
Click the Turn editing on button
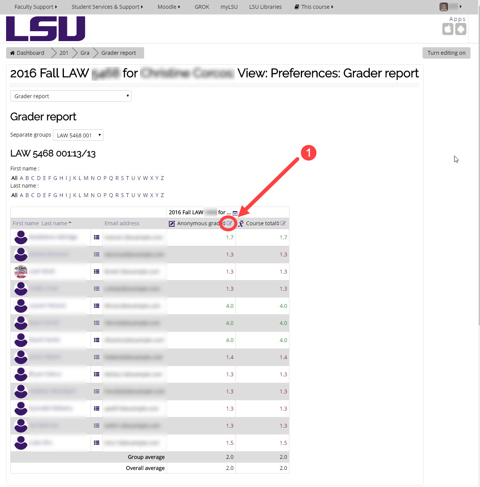[x=447, y=53]
